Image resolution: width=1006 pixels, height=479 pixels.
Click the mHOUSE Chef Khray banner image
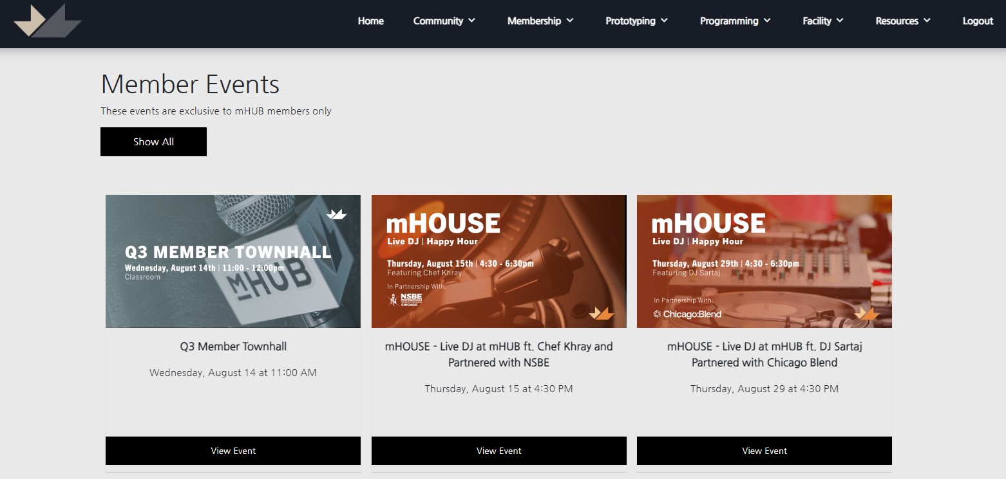click(x=498, y=261)
